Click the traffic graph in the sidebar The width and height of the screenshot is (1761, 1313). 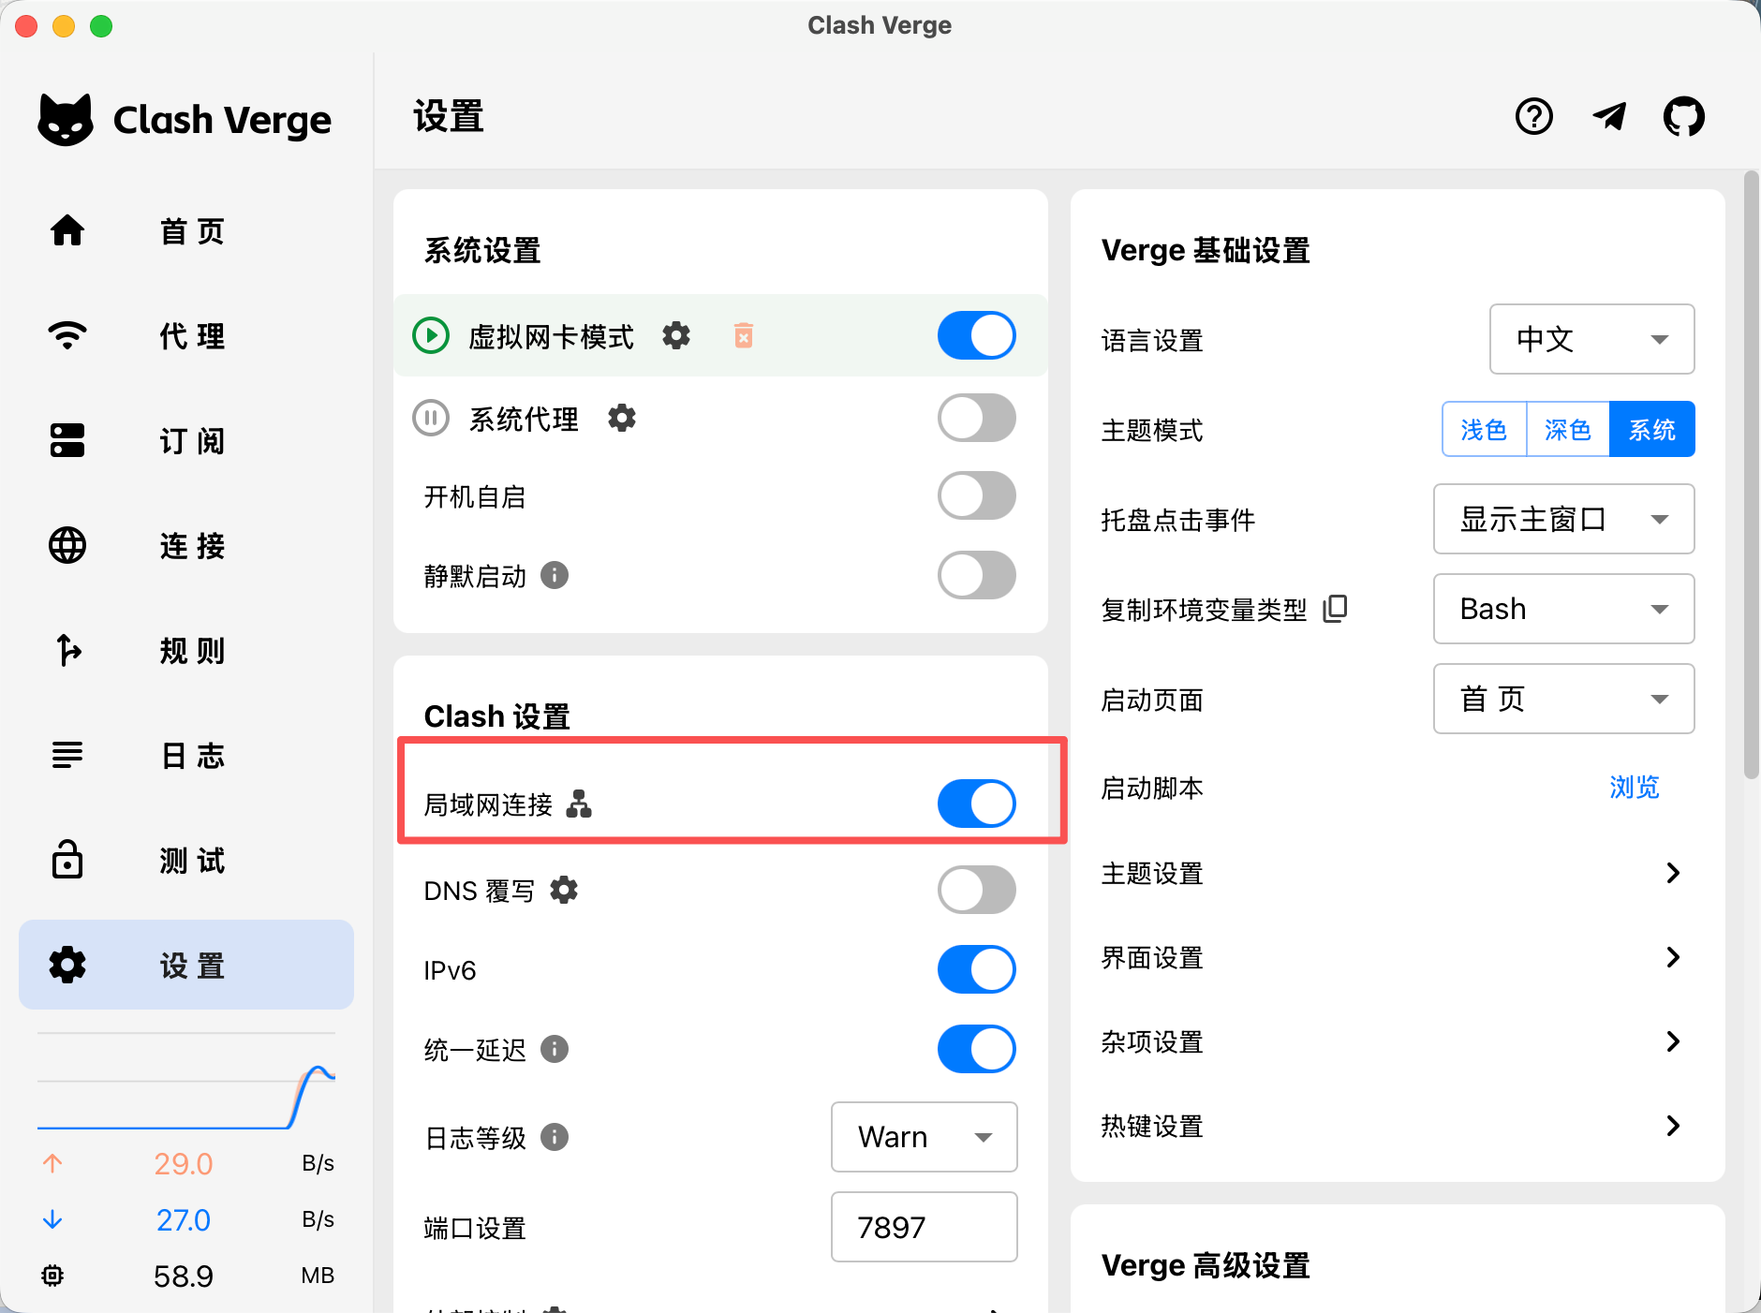coord(186,1083)
